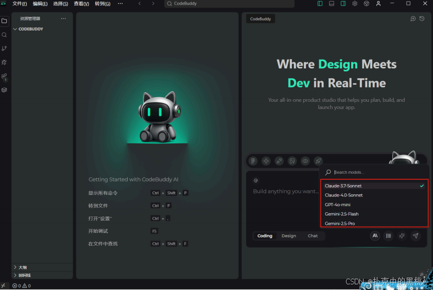Click the Figma integration icon

pyautogui.click(x=253, y=161)
